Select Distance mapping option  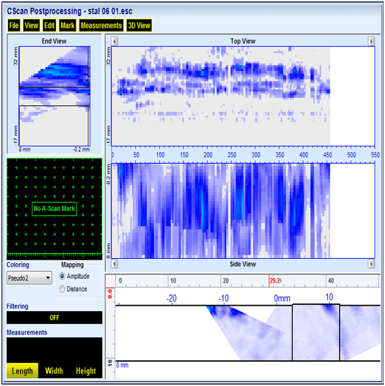pyautogui.click(x=73, y=289)
